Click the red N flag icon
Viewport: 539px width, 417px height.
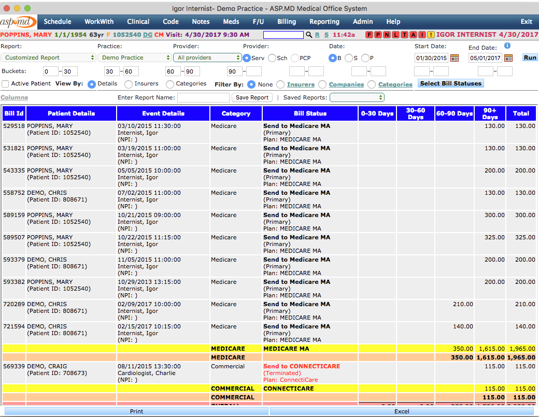(x=387, y=35)
